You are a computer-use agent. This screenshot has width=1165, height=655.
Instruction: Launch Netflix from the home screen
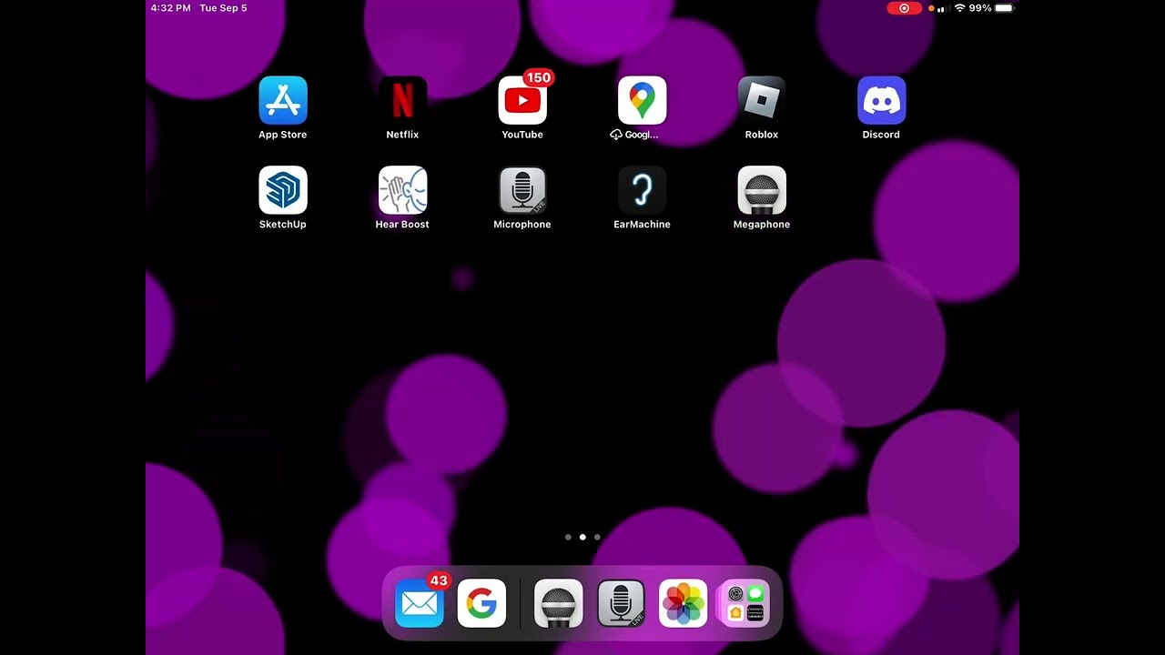click(x=402, y=100)
